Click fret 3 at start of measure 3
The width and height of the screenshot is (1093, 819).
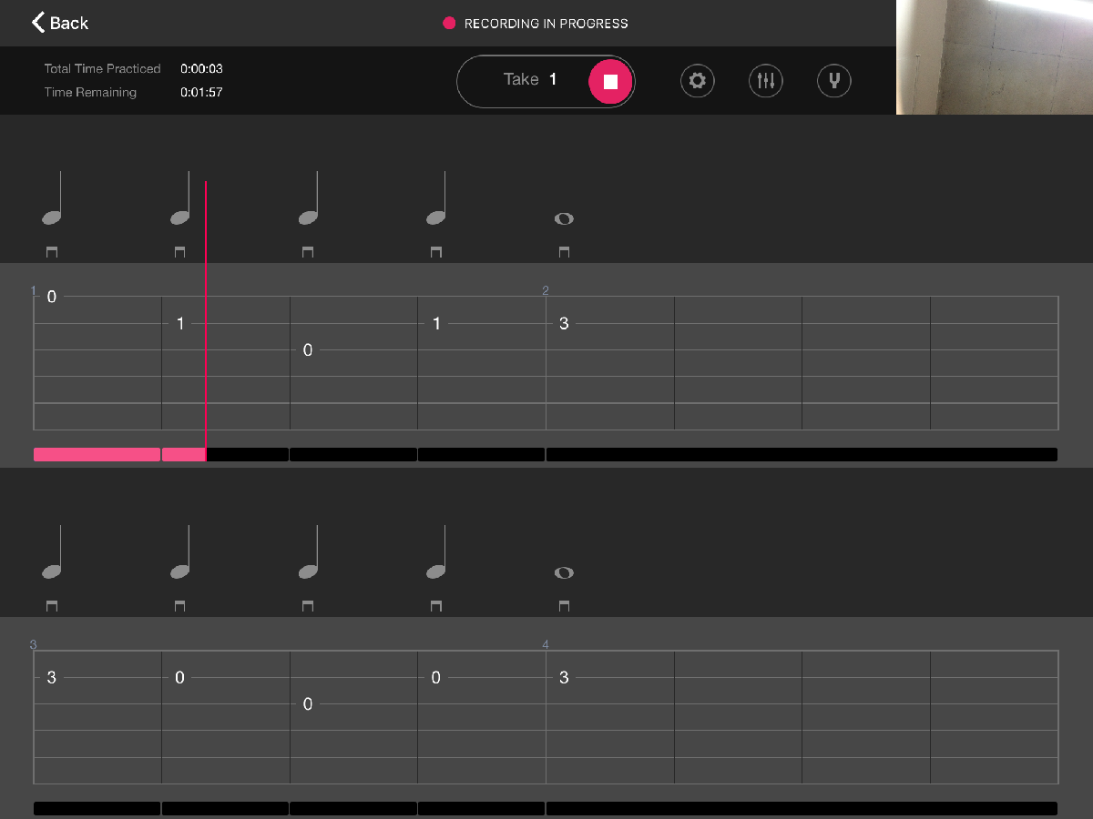coord(52,677)
